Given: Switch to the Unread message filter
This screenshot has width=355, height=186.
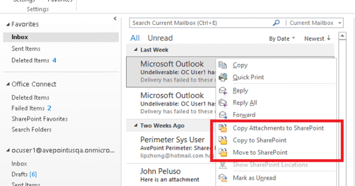Looking at the screenshot, I should tap(160, 38).
